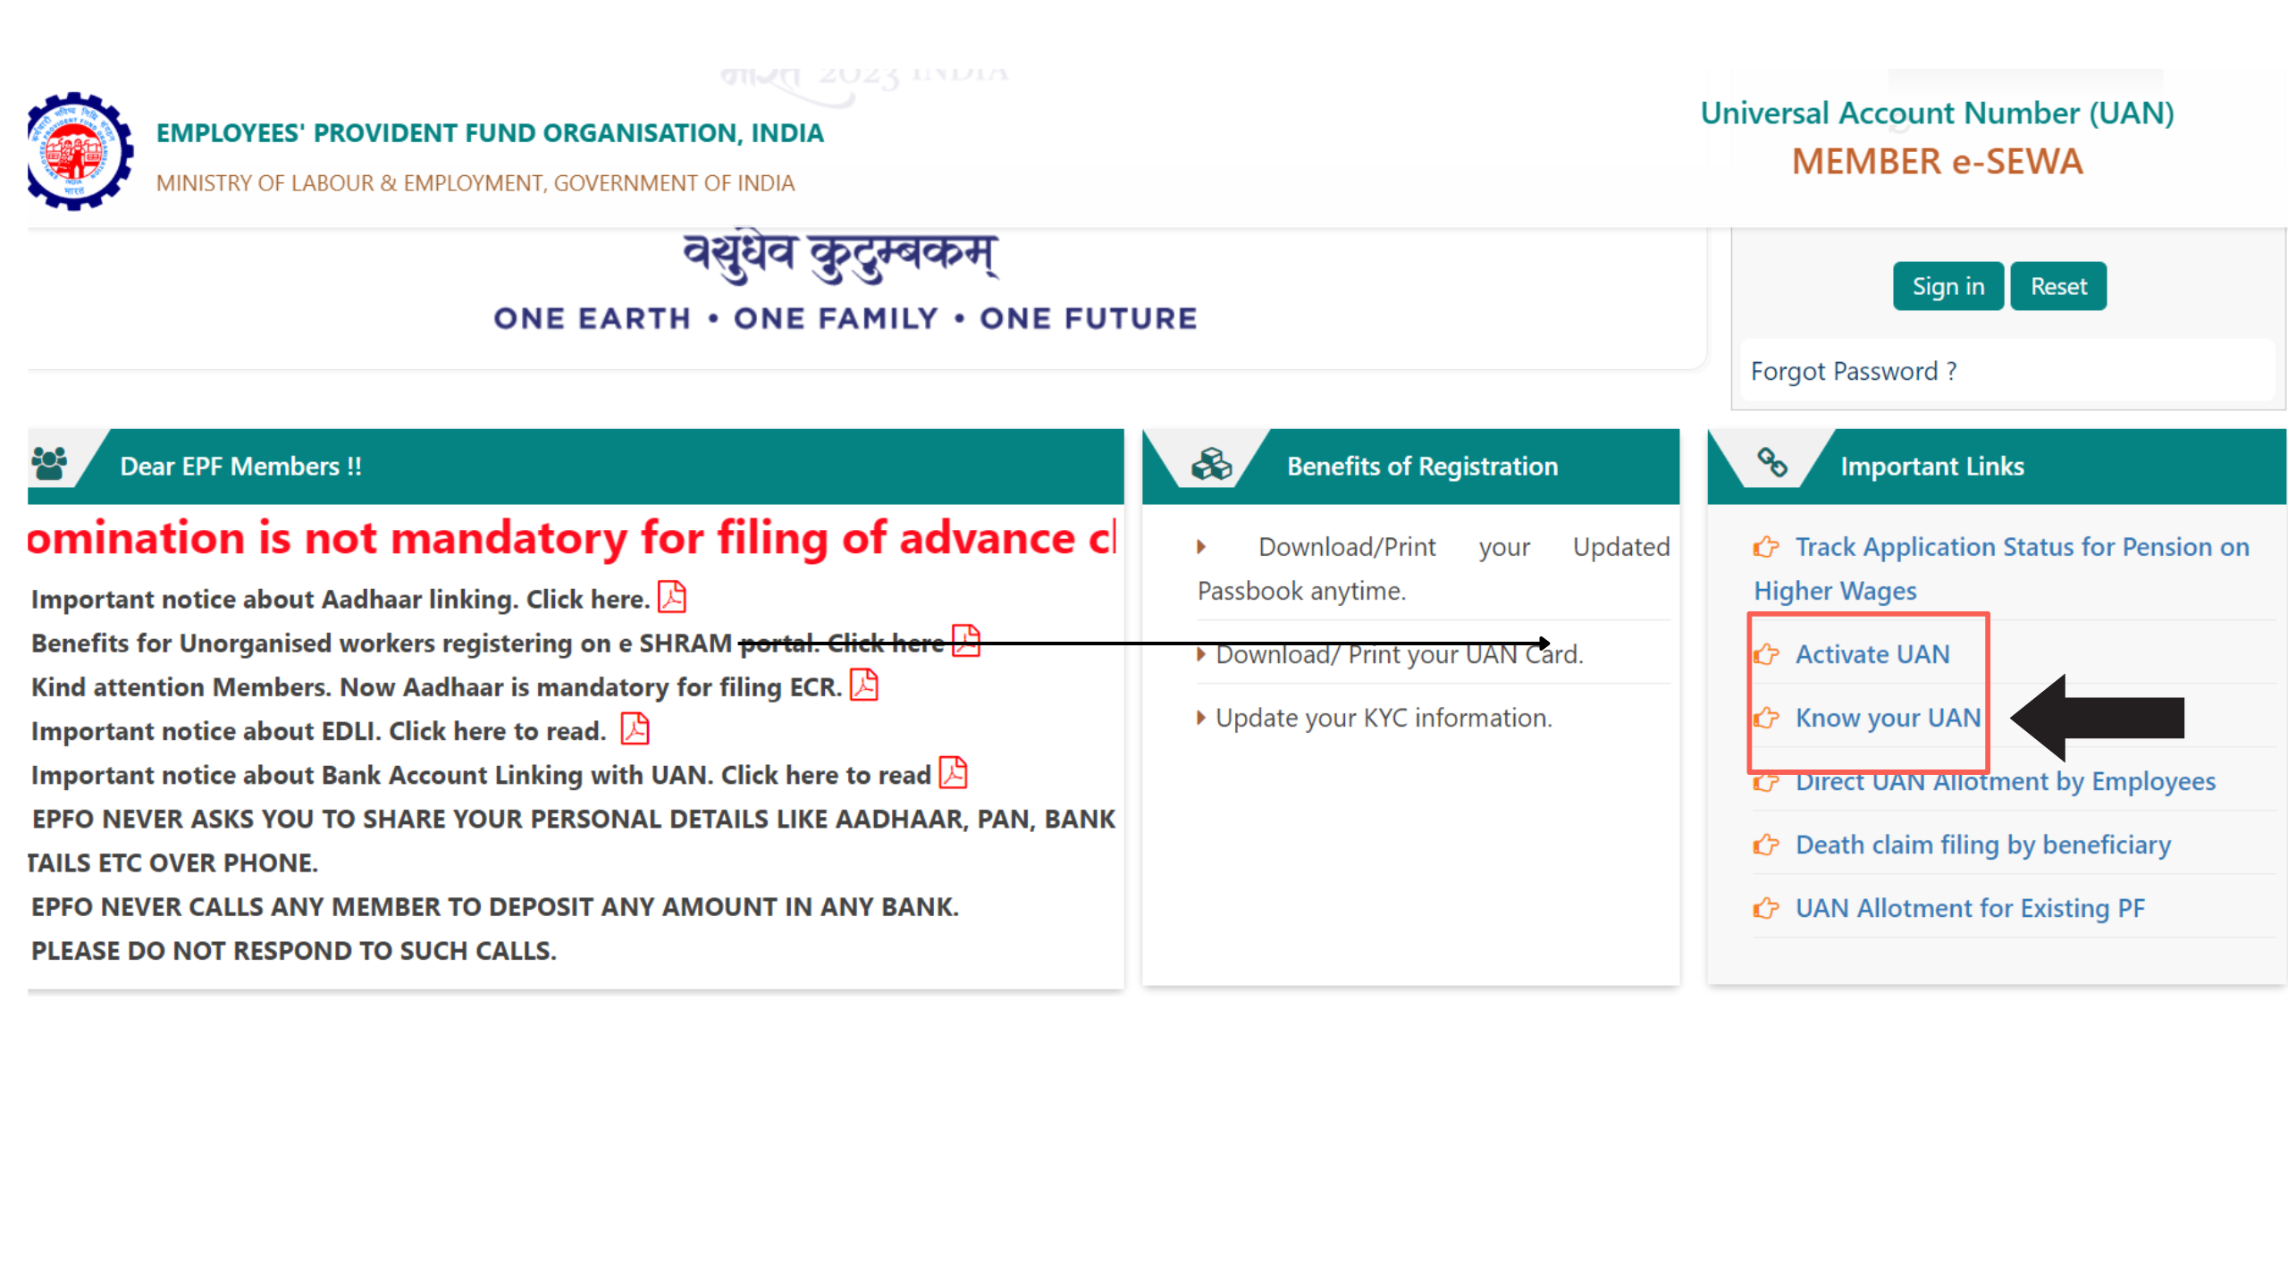Click Ministry of Labour & Employment subtitle
The height and width of the screenshot is (1287, 2288).
point(475,182)
